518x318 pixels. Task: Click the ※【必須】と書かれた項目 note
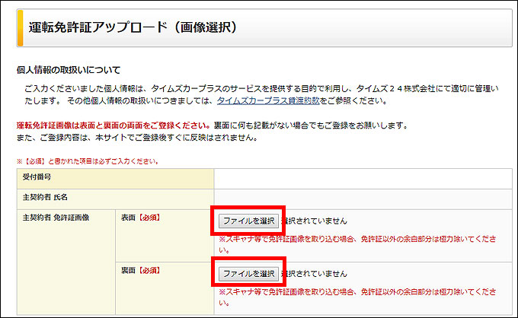[x=88, y=161]
